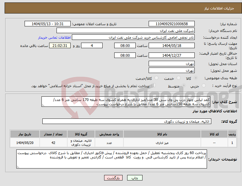
Task: Click the need date cell 1404/05/20
Action: tap(25, 143)
